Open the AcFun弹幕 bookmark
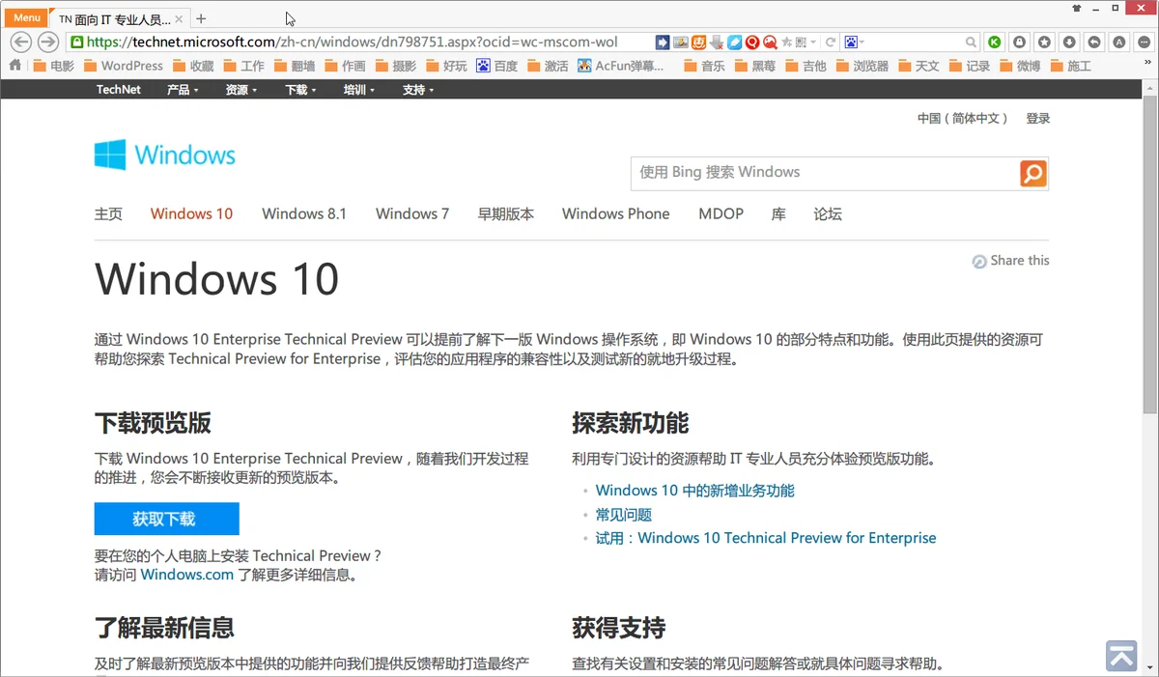1159x677 pixels. [621, 66]
